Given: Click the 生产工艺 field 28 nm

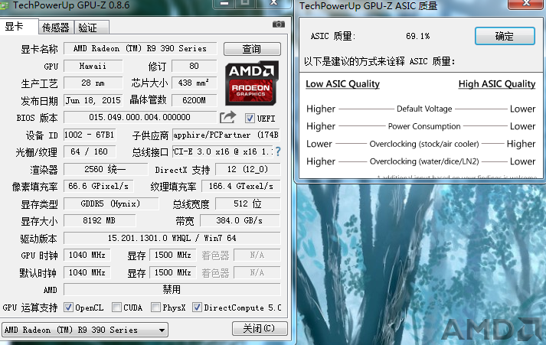Looking at the screenshot, I should point(93,83).
